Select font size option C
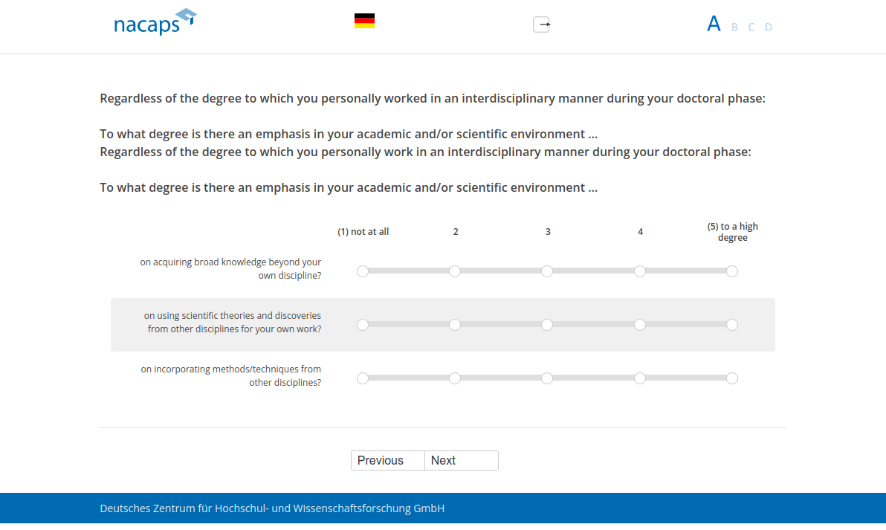 (x=751, y=28)
